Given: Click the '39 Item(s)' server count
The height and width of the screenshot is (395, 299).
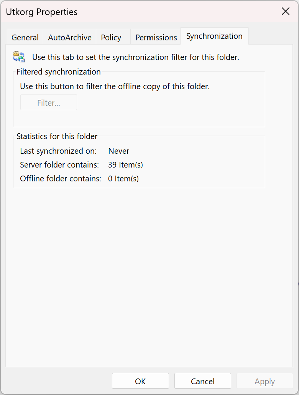Looking at the screenshot, I should point(125,165).
